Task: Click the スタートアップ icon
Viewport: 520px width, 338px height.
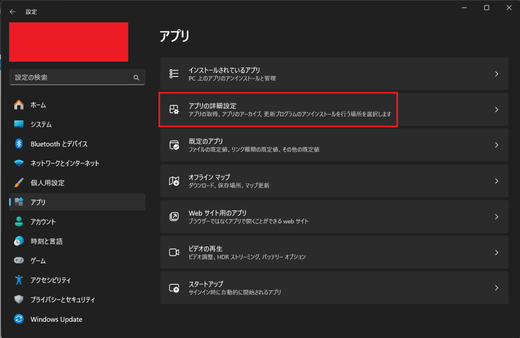Action: point(174,288)
